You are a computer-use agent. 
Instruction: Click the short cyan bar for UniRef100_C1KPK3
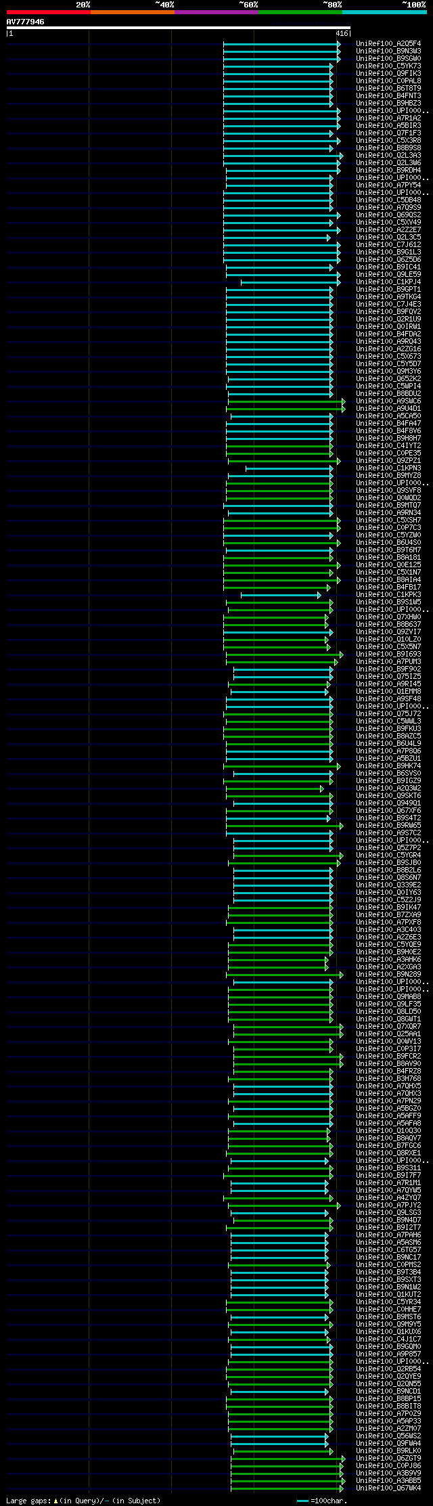[x=281, y=595]
